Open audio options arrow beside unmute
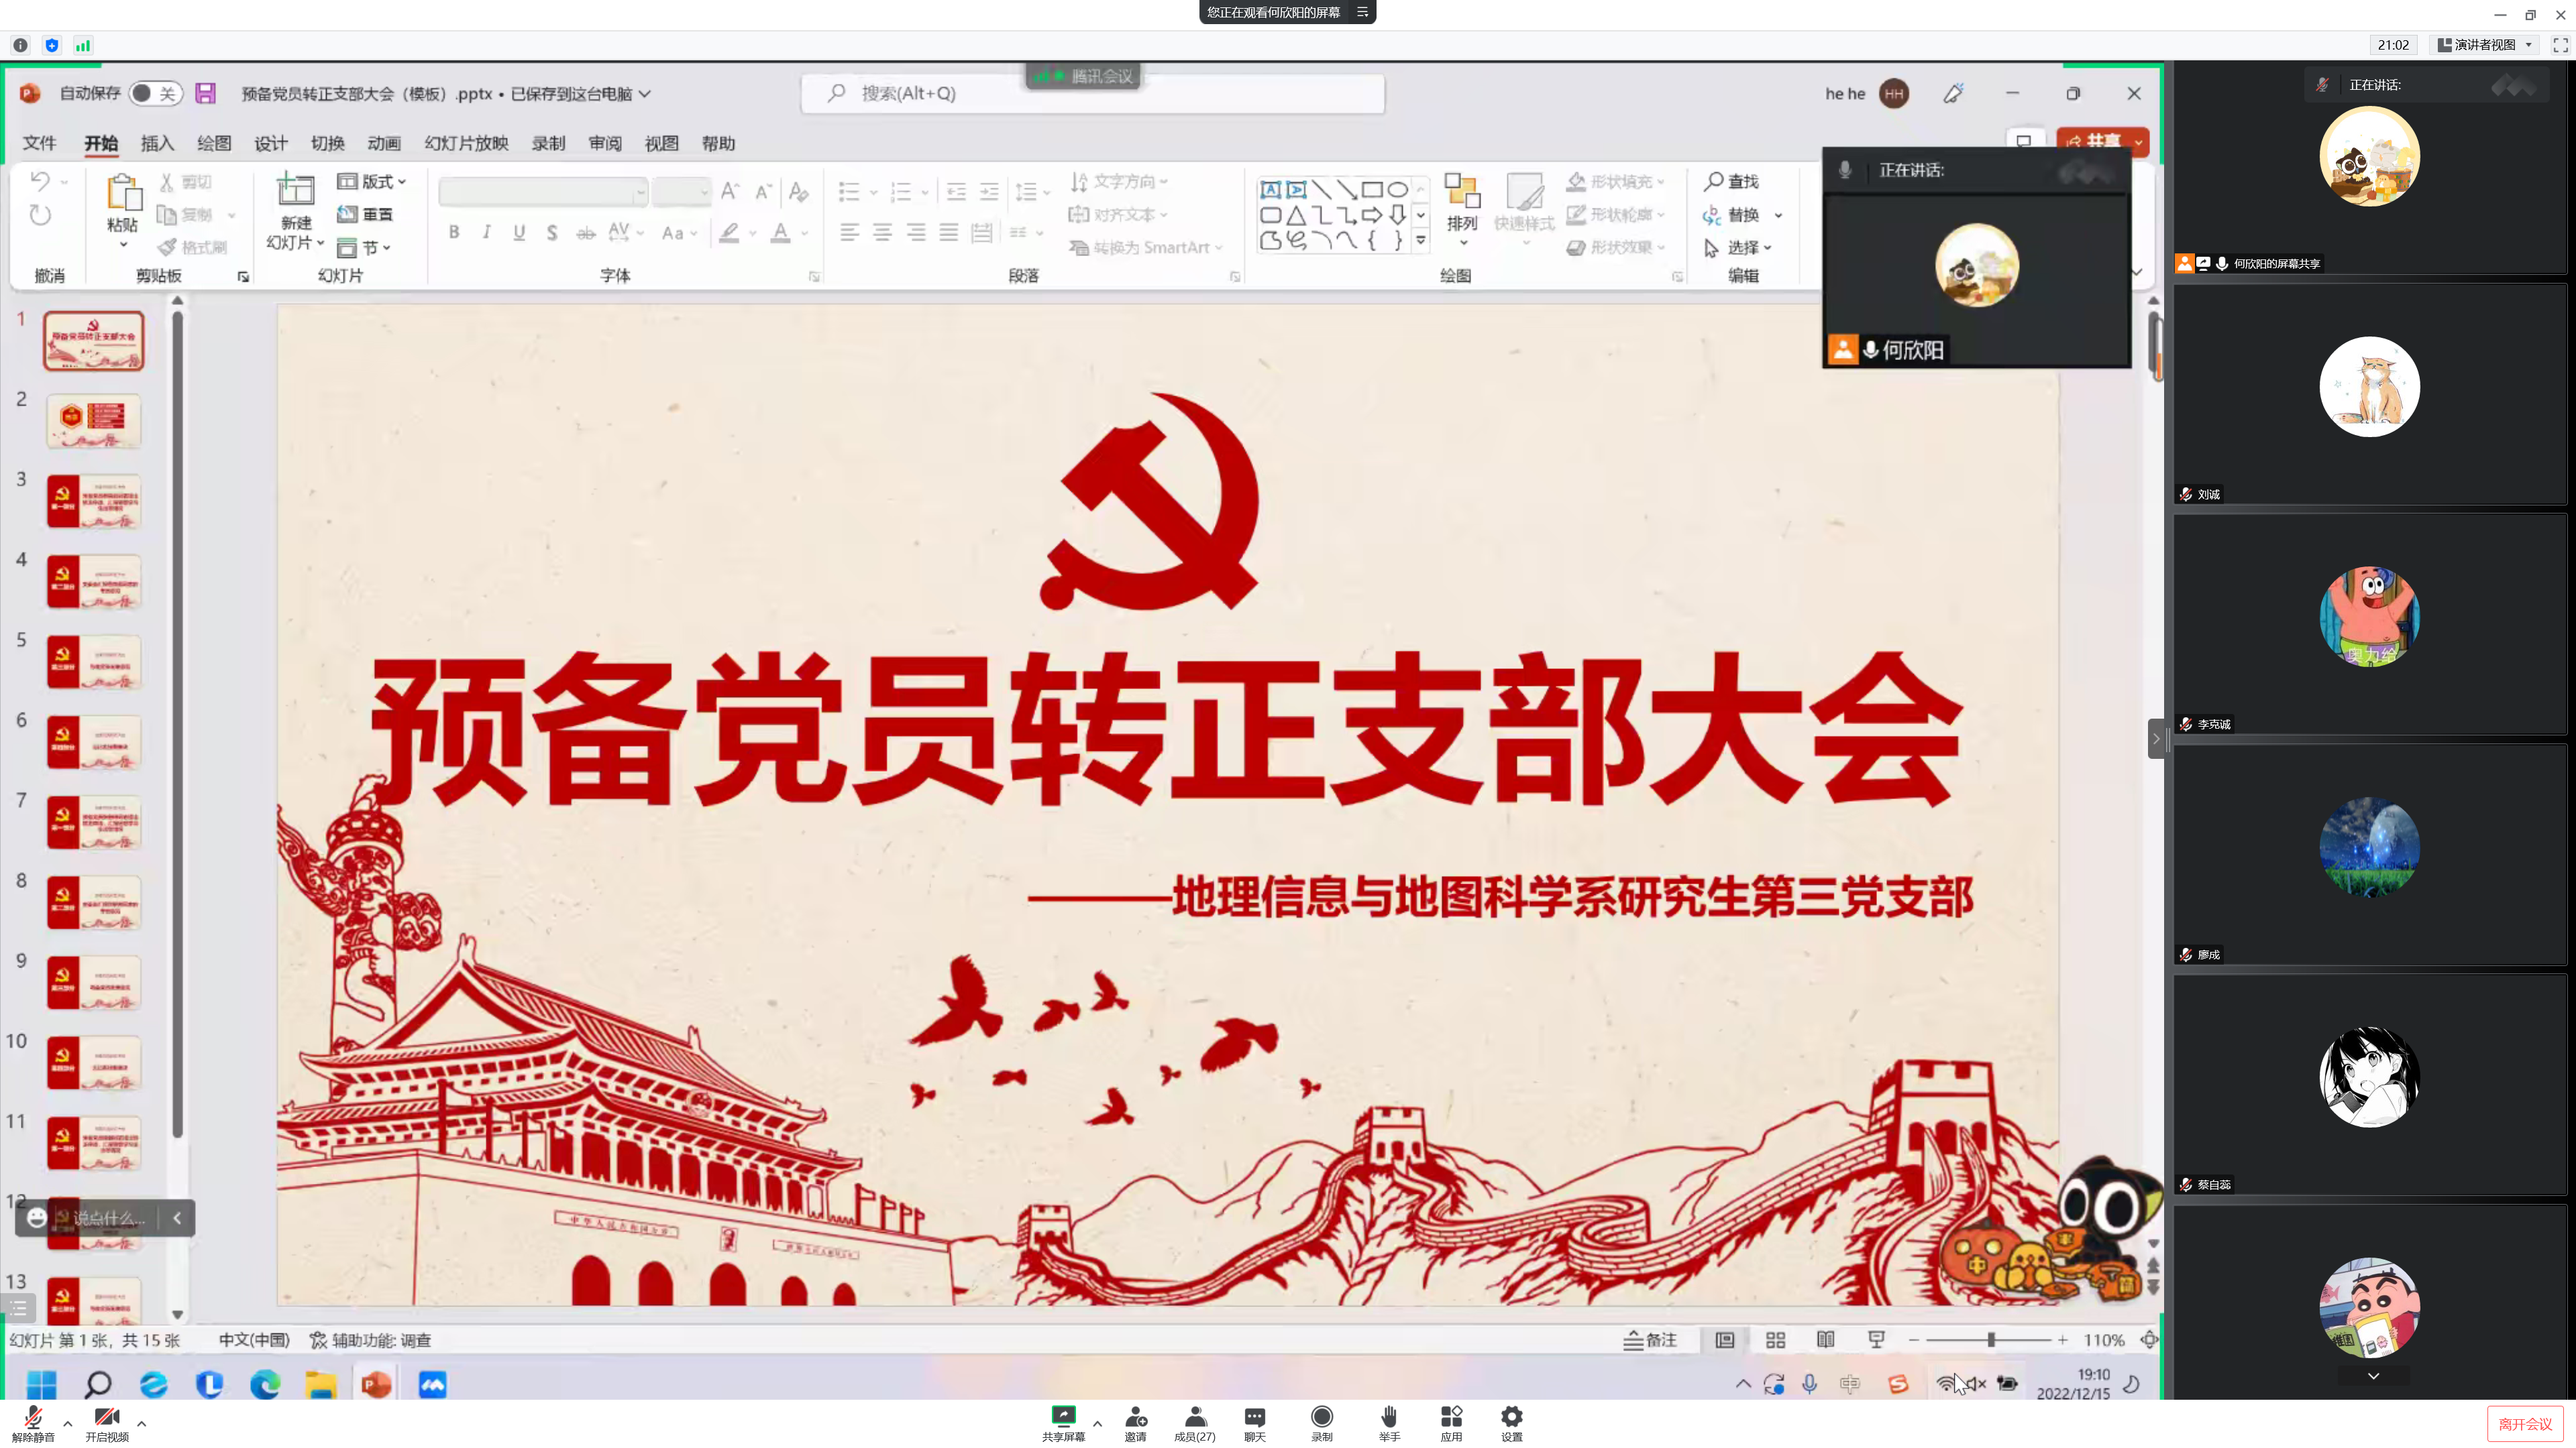The width and height of the screenshot is (2576, 1448). coord(68,1424)
